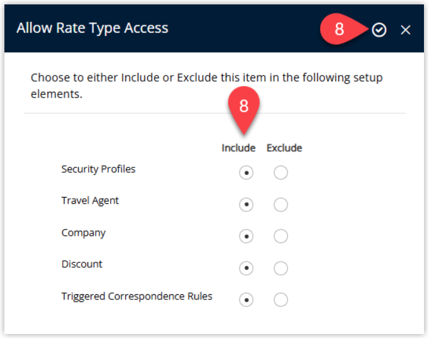Pick Exclude for Discount
Viewport: 429px width, 339px height.
click(281, 268)
